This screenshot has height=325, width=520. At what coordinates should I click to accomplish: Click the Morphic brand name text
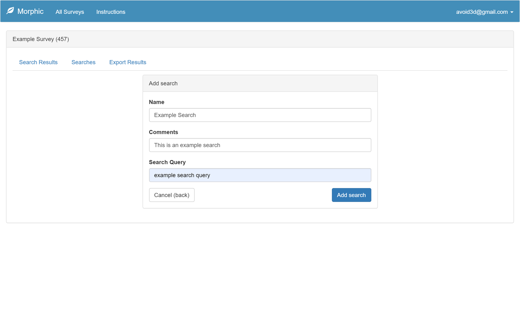coord(30,11)
